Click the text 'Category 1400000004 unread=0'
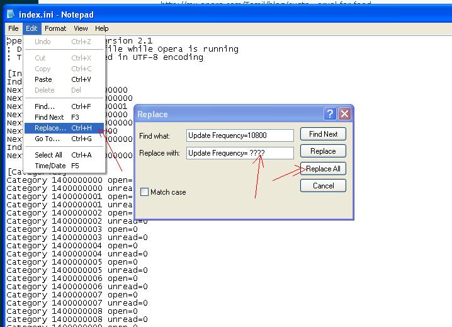Image resolution: width=452 pixels, height=327 pixels. click(77, 254)
